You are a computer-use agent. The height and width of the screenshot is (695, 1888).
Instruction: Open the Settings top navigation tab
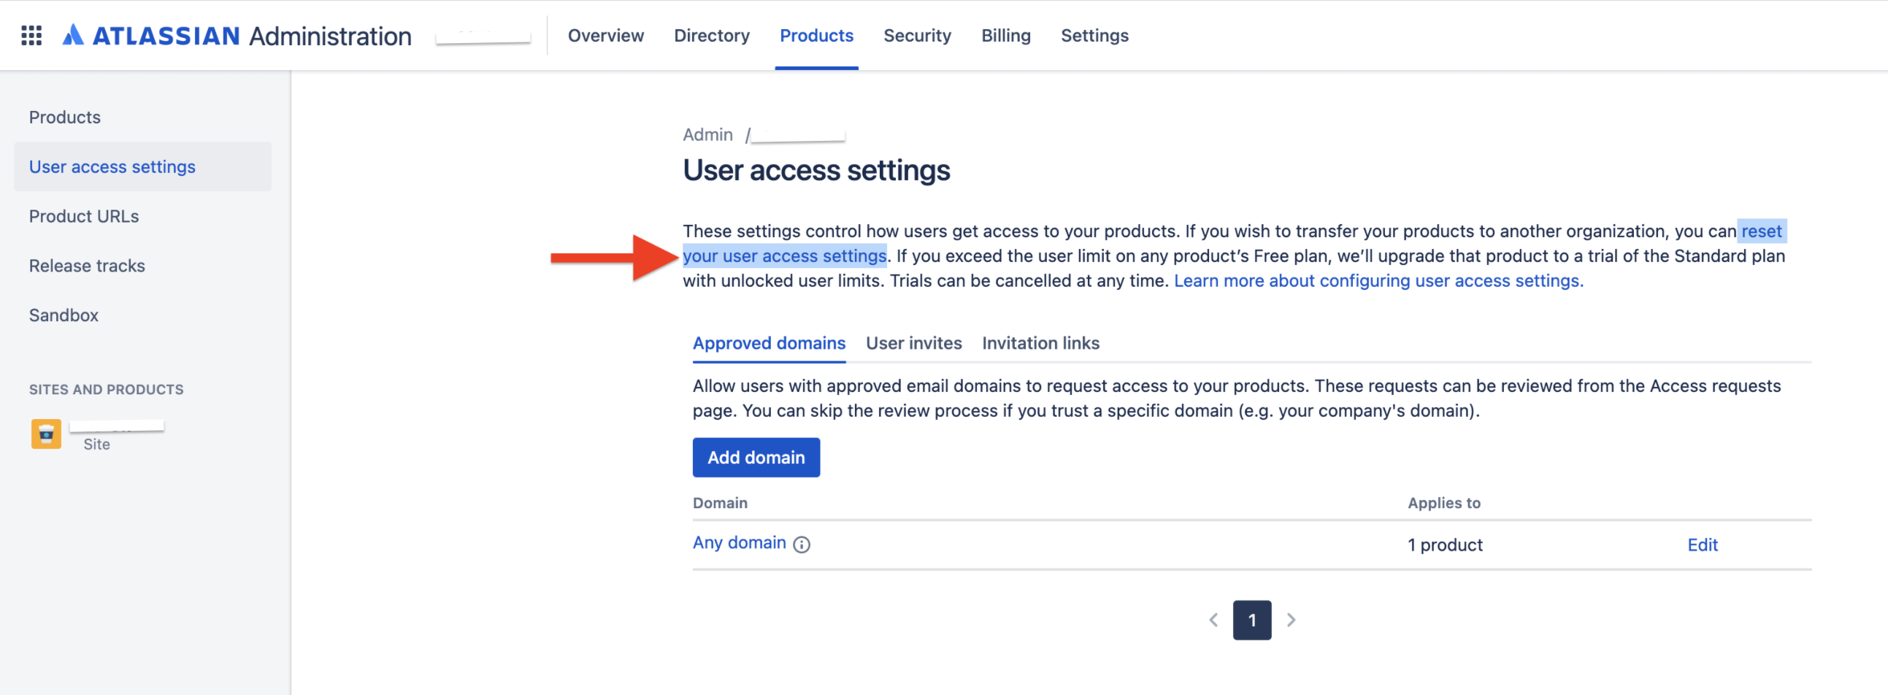(1094, 35)
